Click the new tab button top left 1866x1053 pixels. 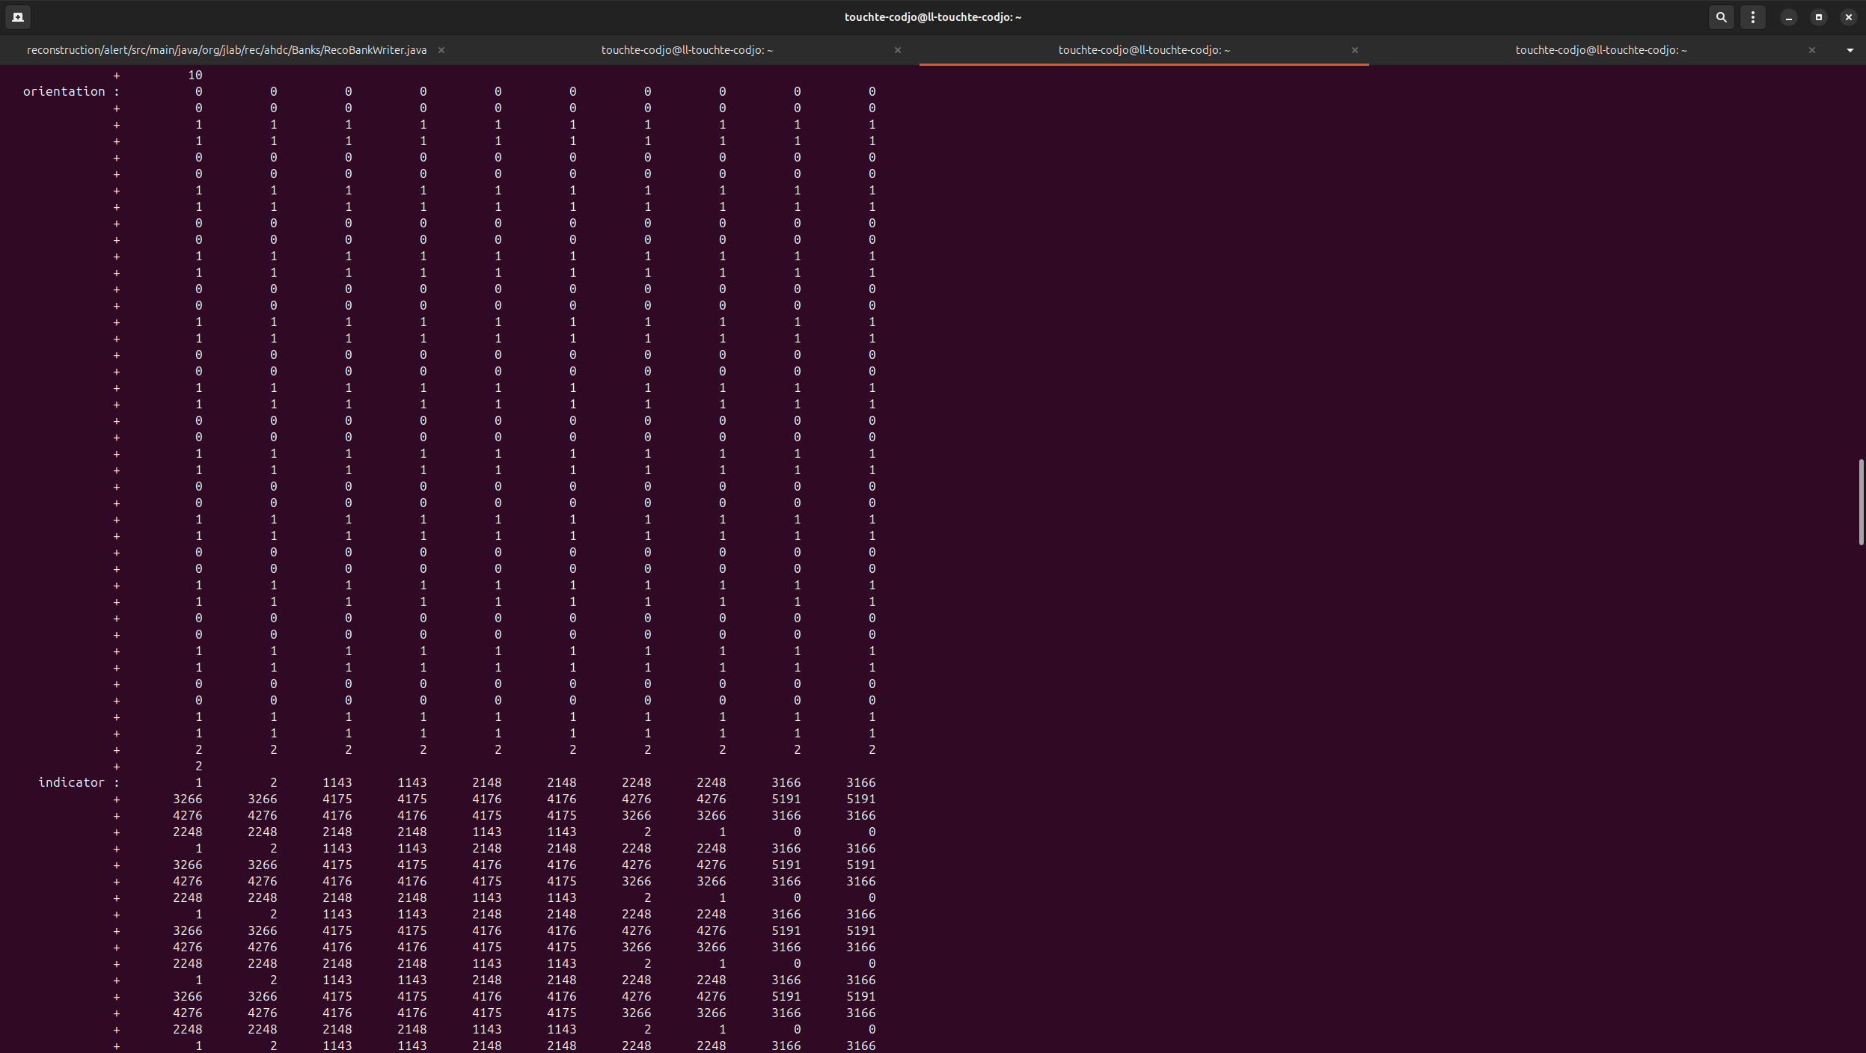point(17,16)
